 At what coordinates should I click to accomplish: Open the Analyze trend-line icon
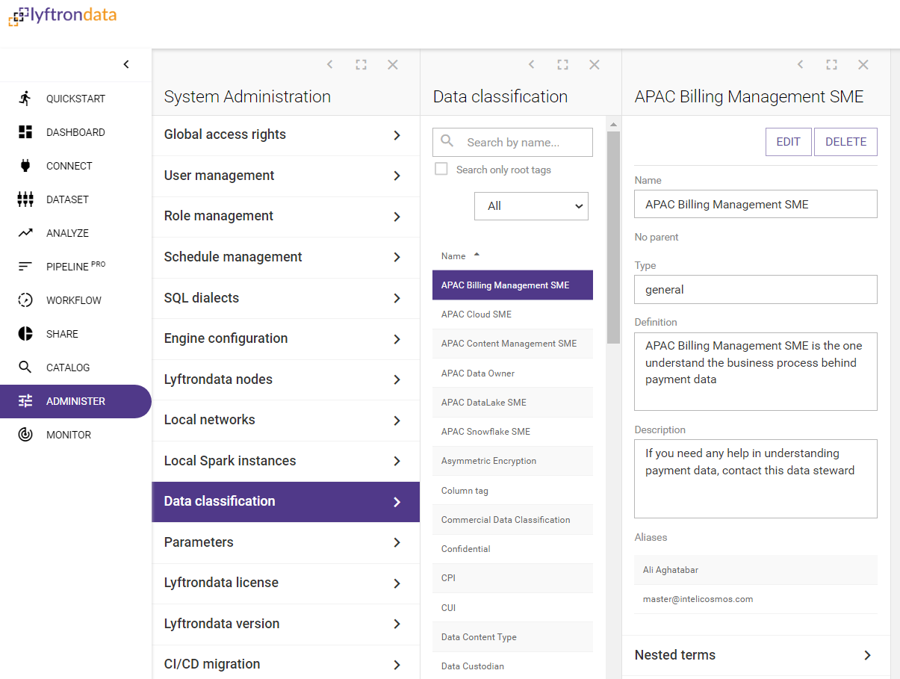point(25,233)
